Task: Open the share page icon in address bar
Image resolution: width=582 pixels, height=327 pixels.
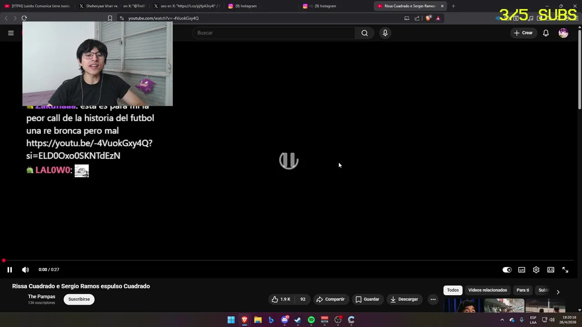Action: [x=417, y=18]
